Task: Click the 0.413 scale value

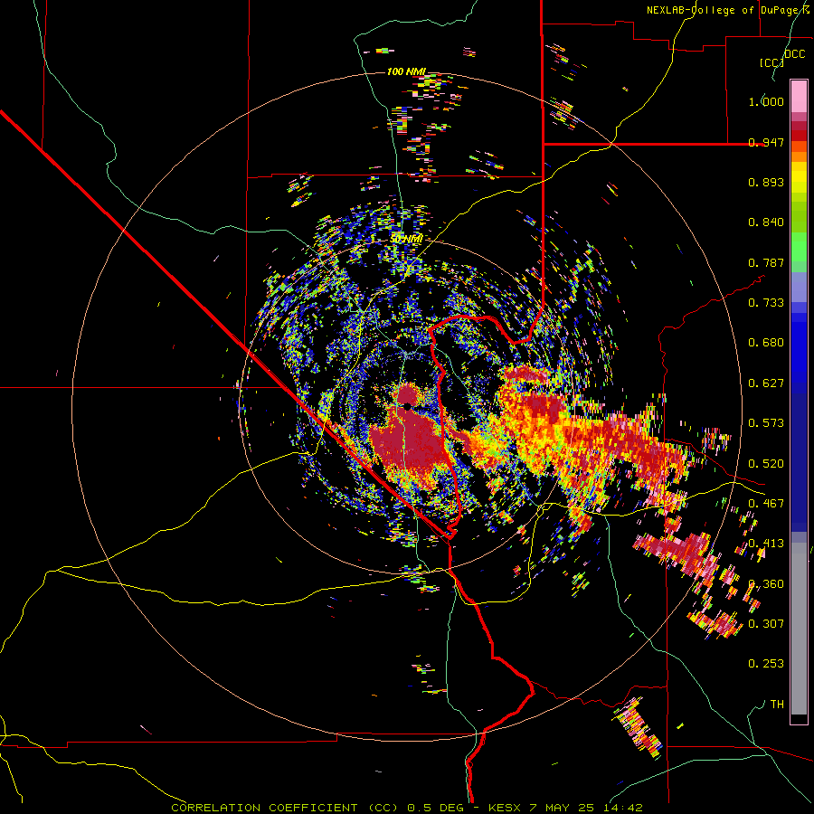Action: click(x=766, y=544)
